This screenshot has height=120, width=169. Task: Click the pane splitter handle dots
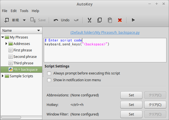click(x=43, y=73)
